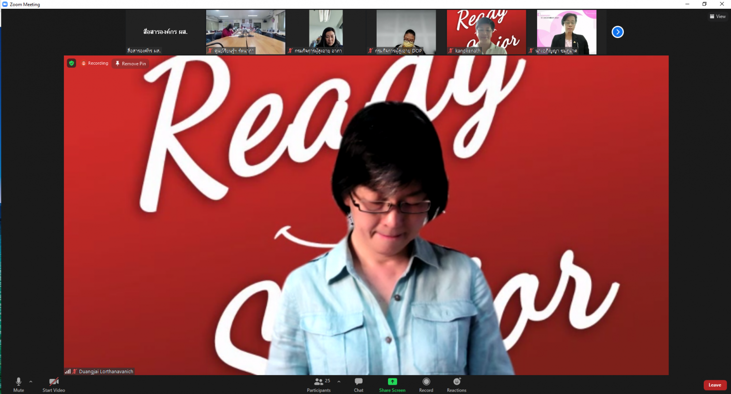Image resolution: width=731 pixels, height=394 pixels.
Task: Select the กรมกิจการผู้สูงอายุ DOP thumbnail
Action: [406, 32]
